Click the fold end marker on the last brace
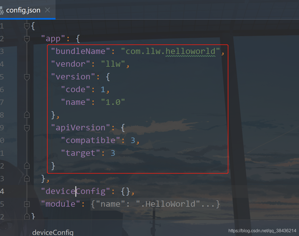The height and width of the screenshot is (236, 299). click(x=27, y=216)
